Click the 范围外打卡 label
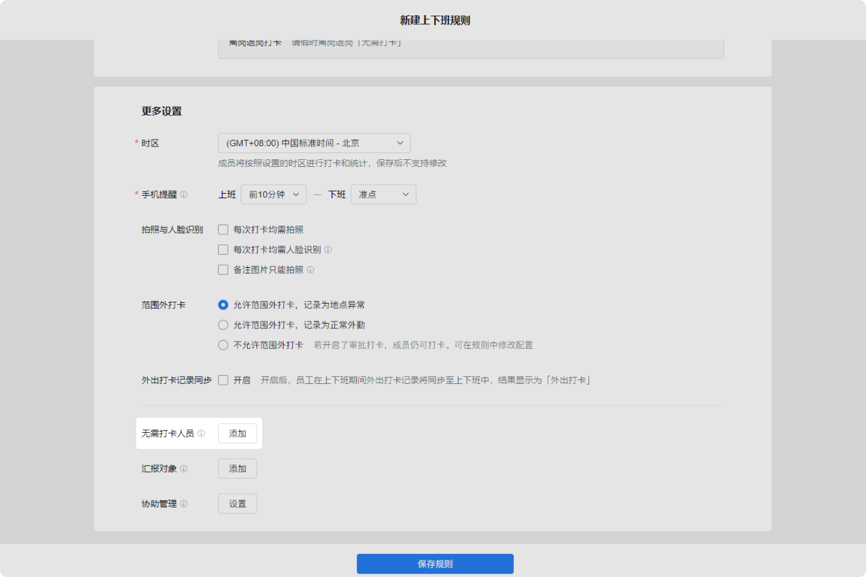This screenshot has height=577, width=866. point(163,305)
